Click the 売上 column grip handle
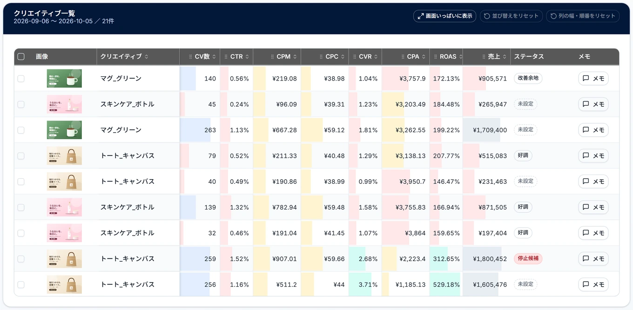 (484, 57)
